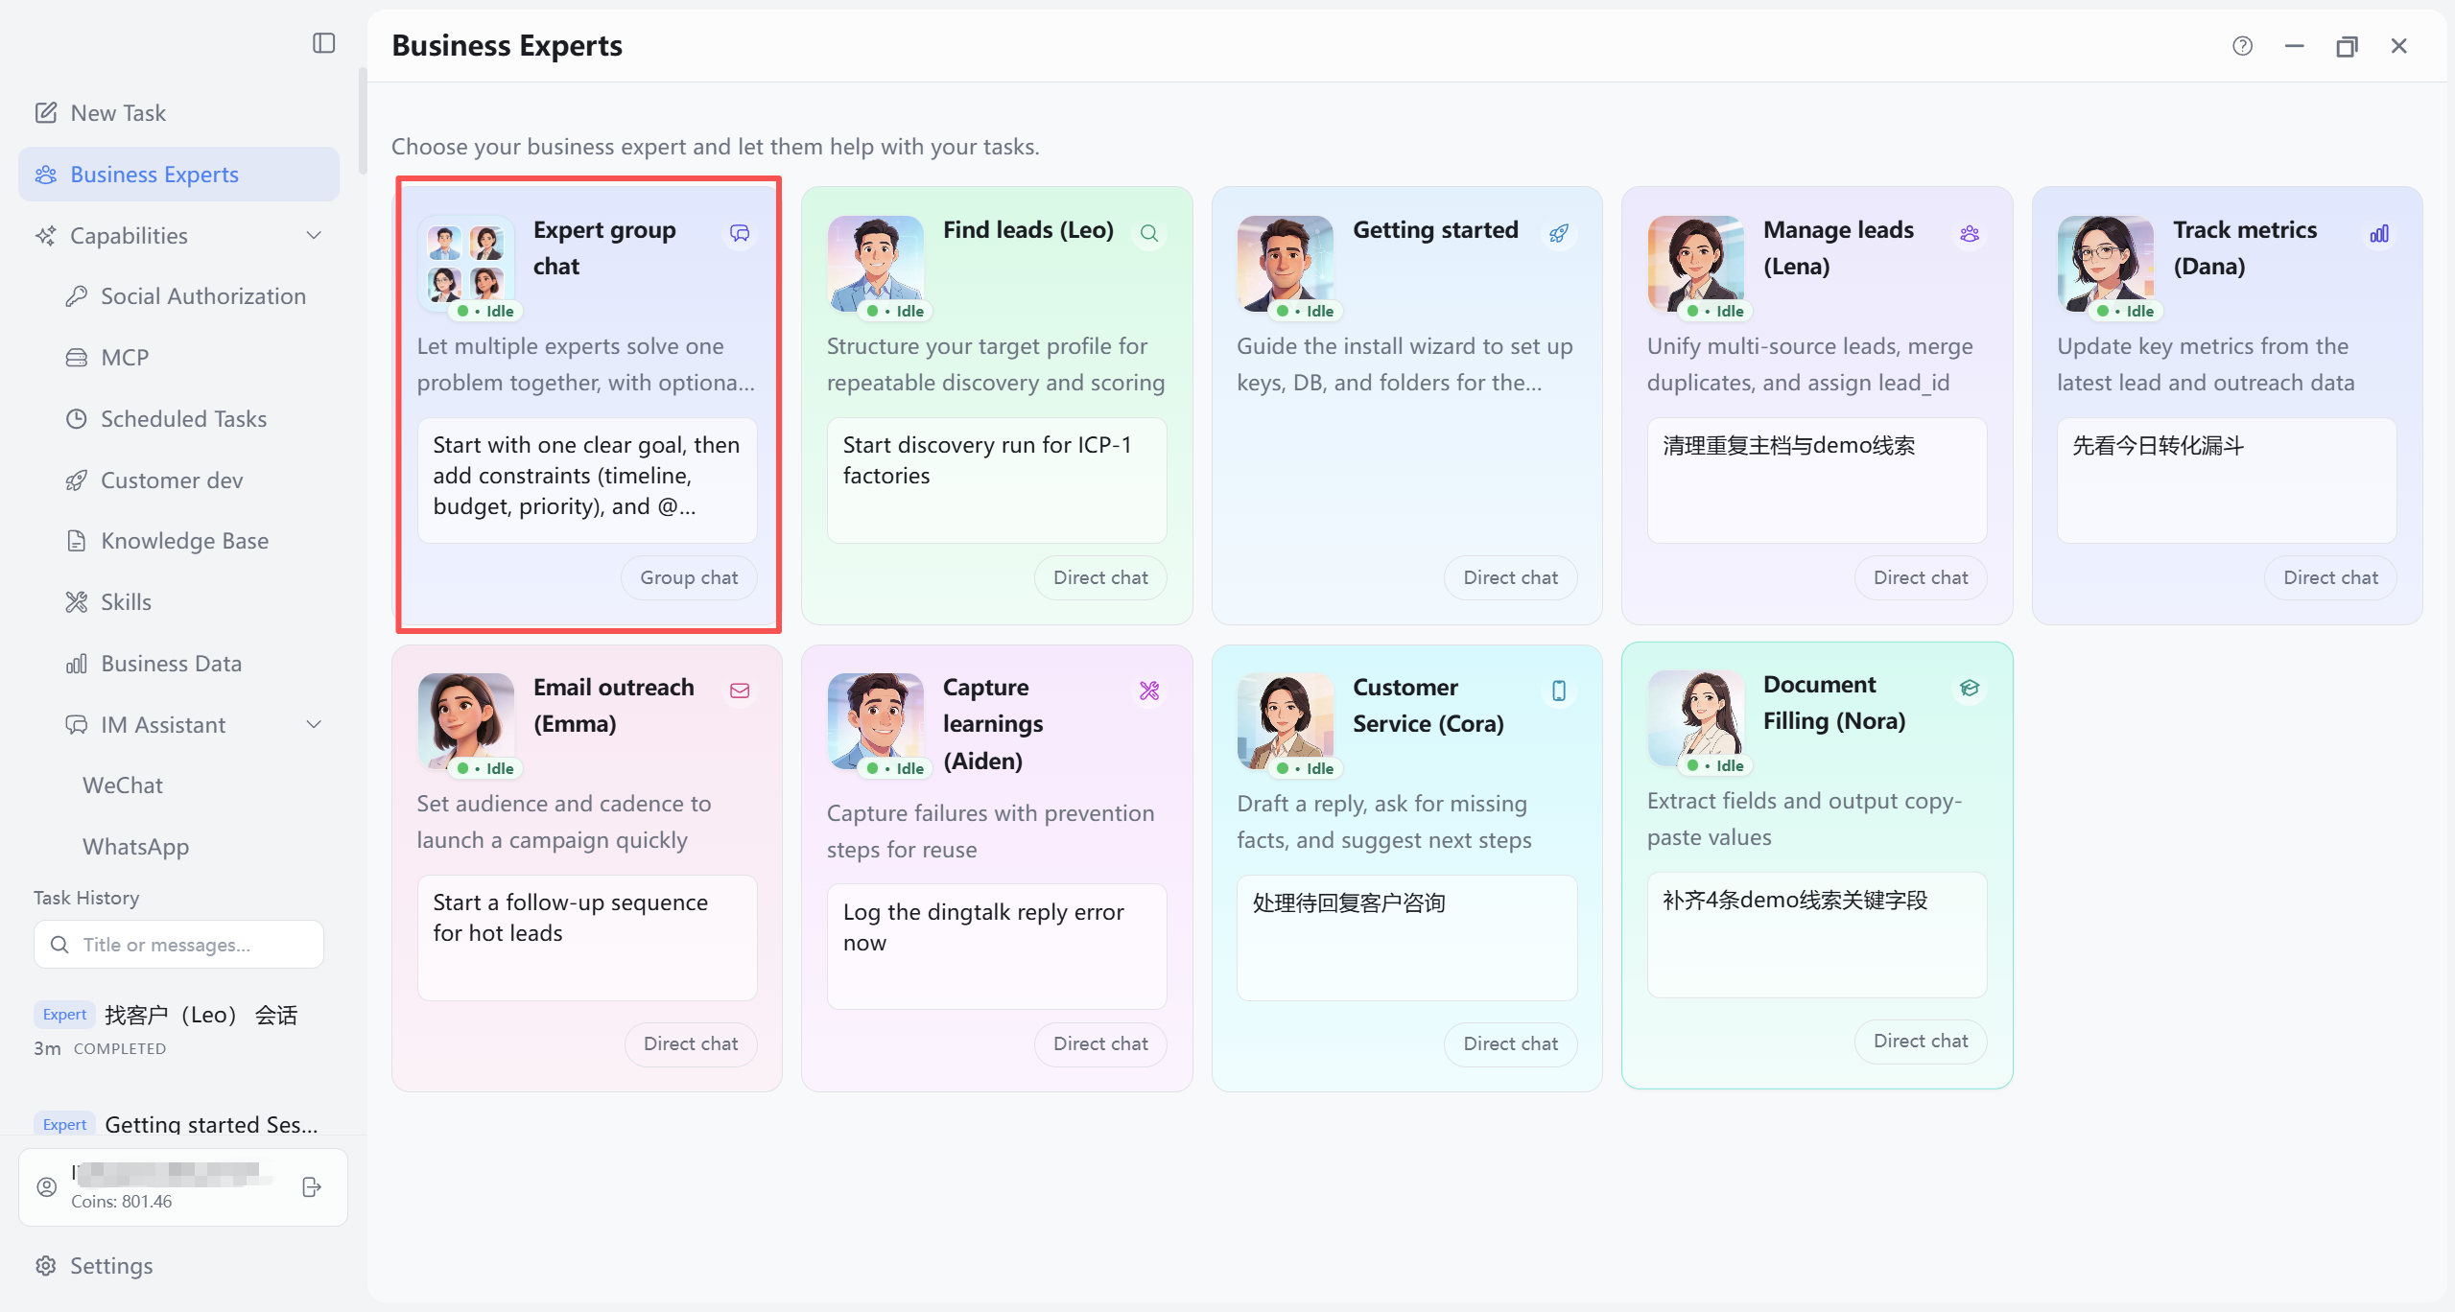The image size is (2455, 1312).
Task: Select Aiden's avatar on Capture learnings card
Action: coord(875,721)
